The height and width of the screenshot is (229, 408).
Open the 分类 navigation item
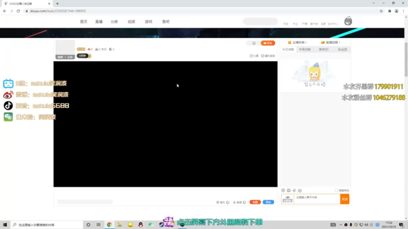click(x=114, y=21)
